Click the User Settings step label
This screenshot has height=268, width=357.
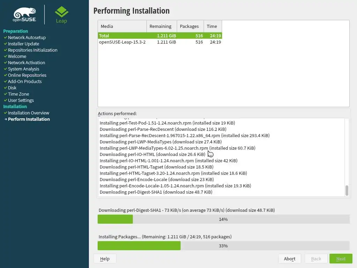(21, 100)
